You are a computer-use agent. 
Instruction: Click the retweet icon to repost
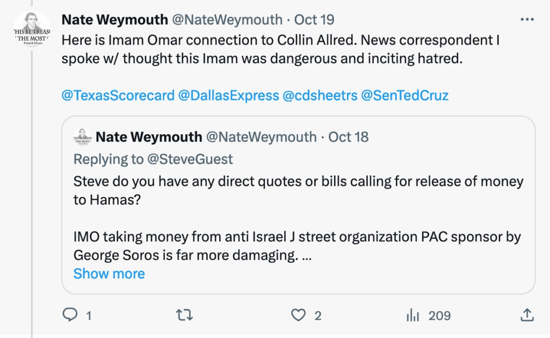184,315
